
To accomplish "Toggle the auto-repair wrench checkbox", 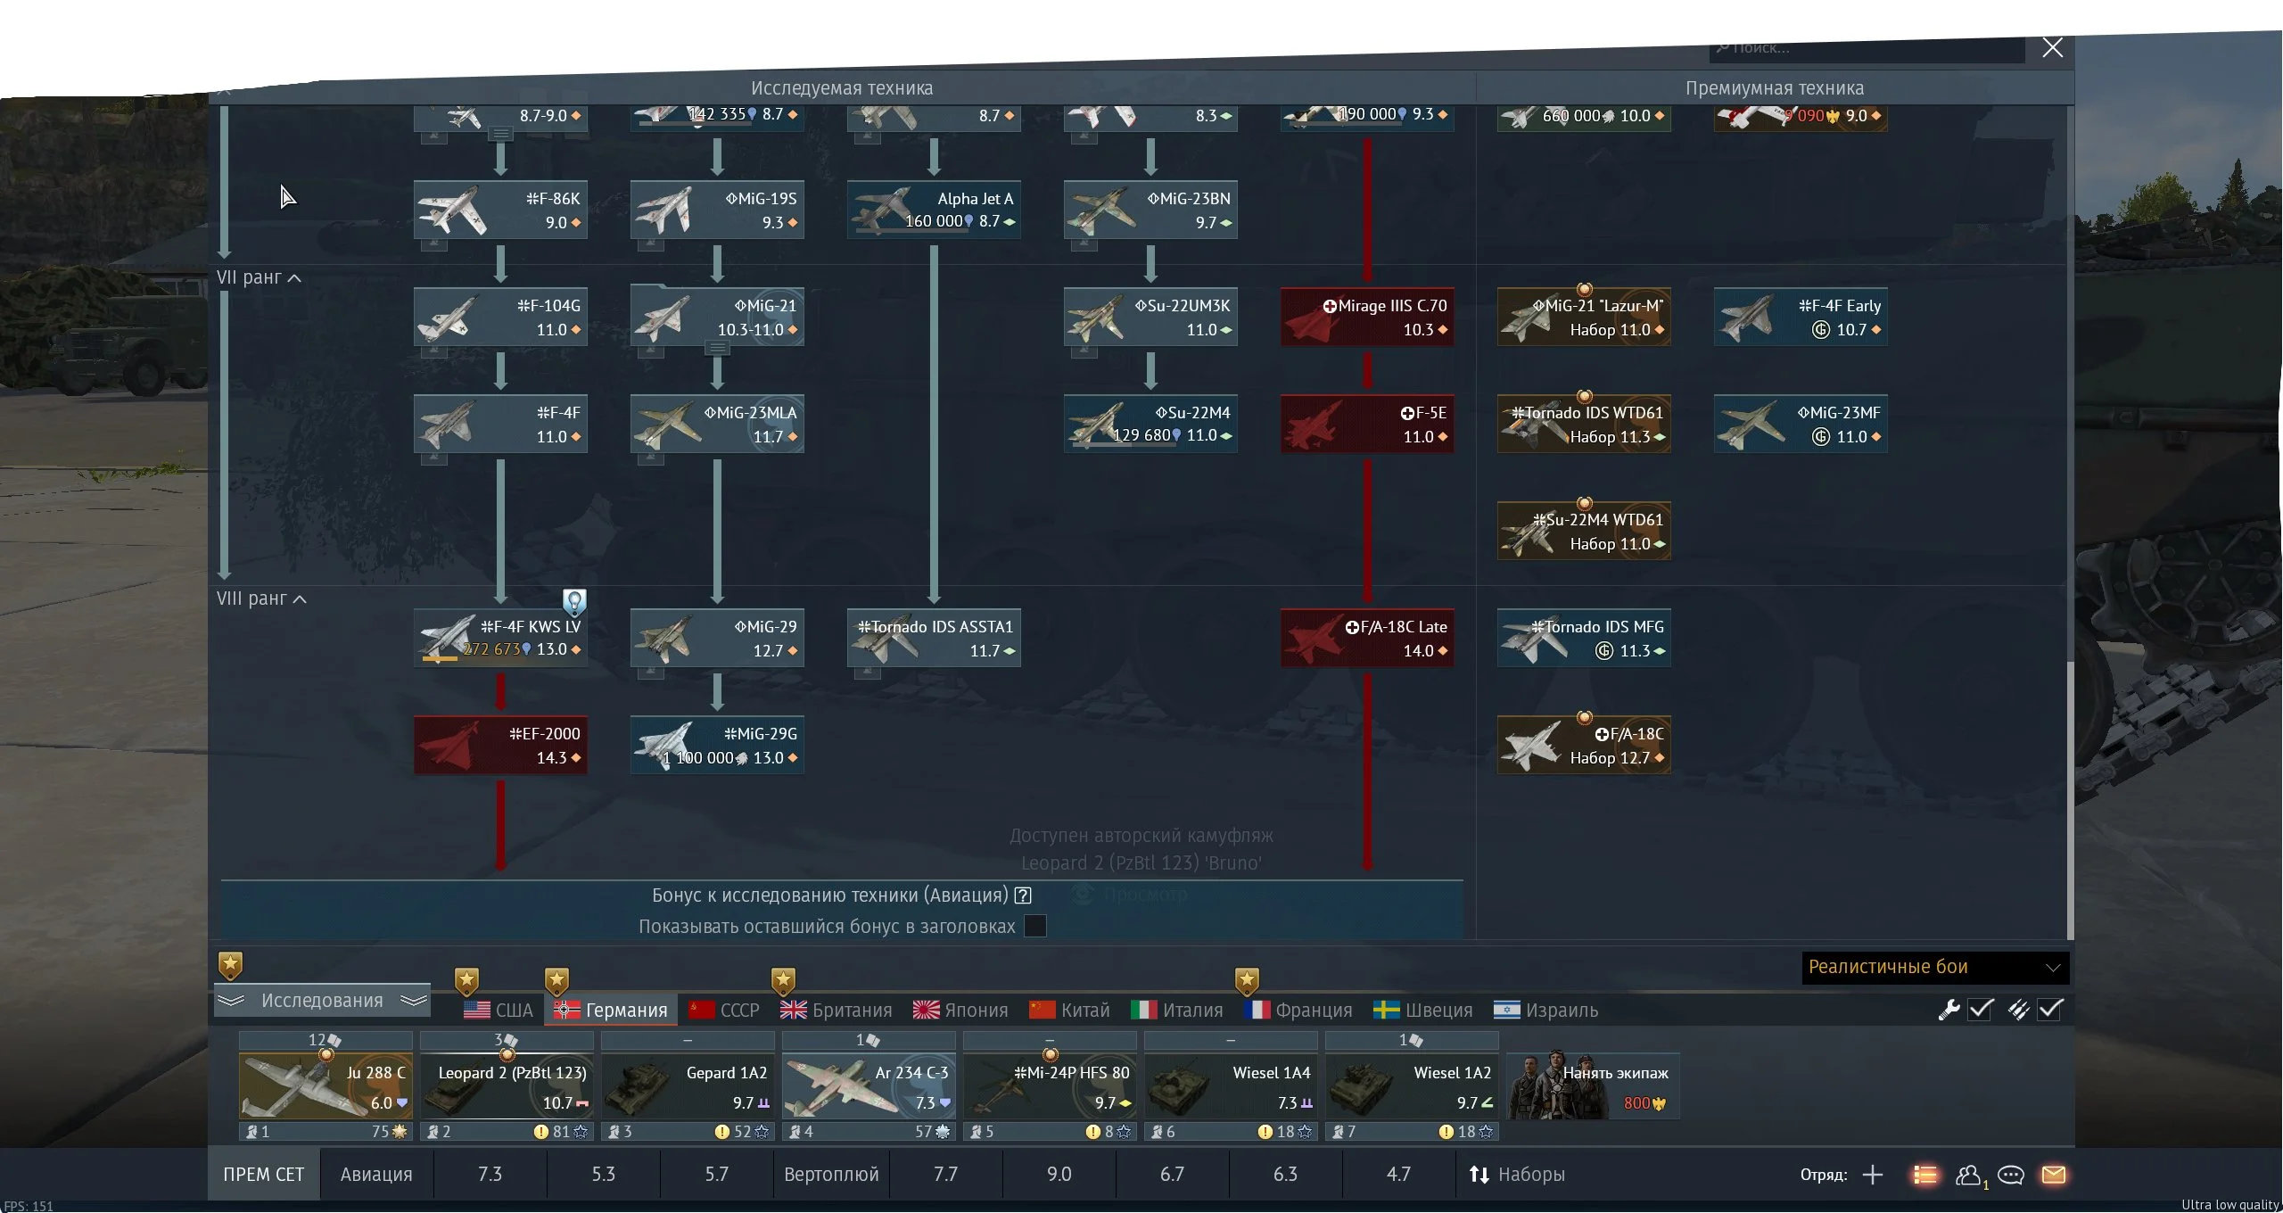I will (x=1981, y=1010).
